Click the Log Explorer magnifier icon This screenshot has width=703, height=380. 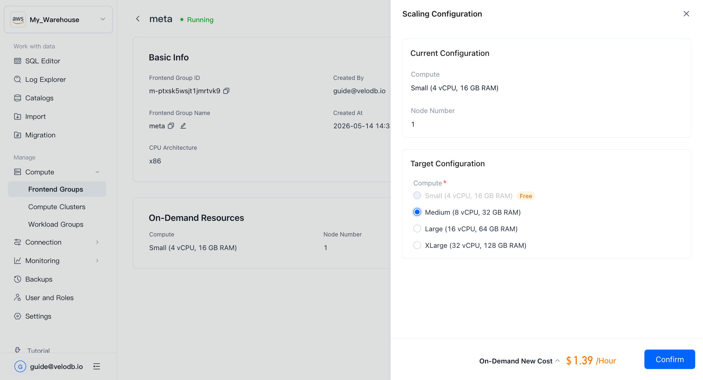click(x=18, y=80)
